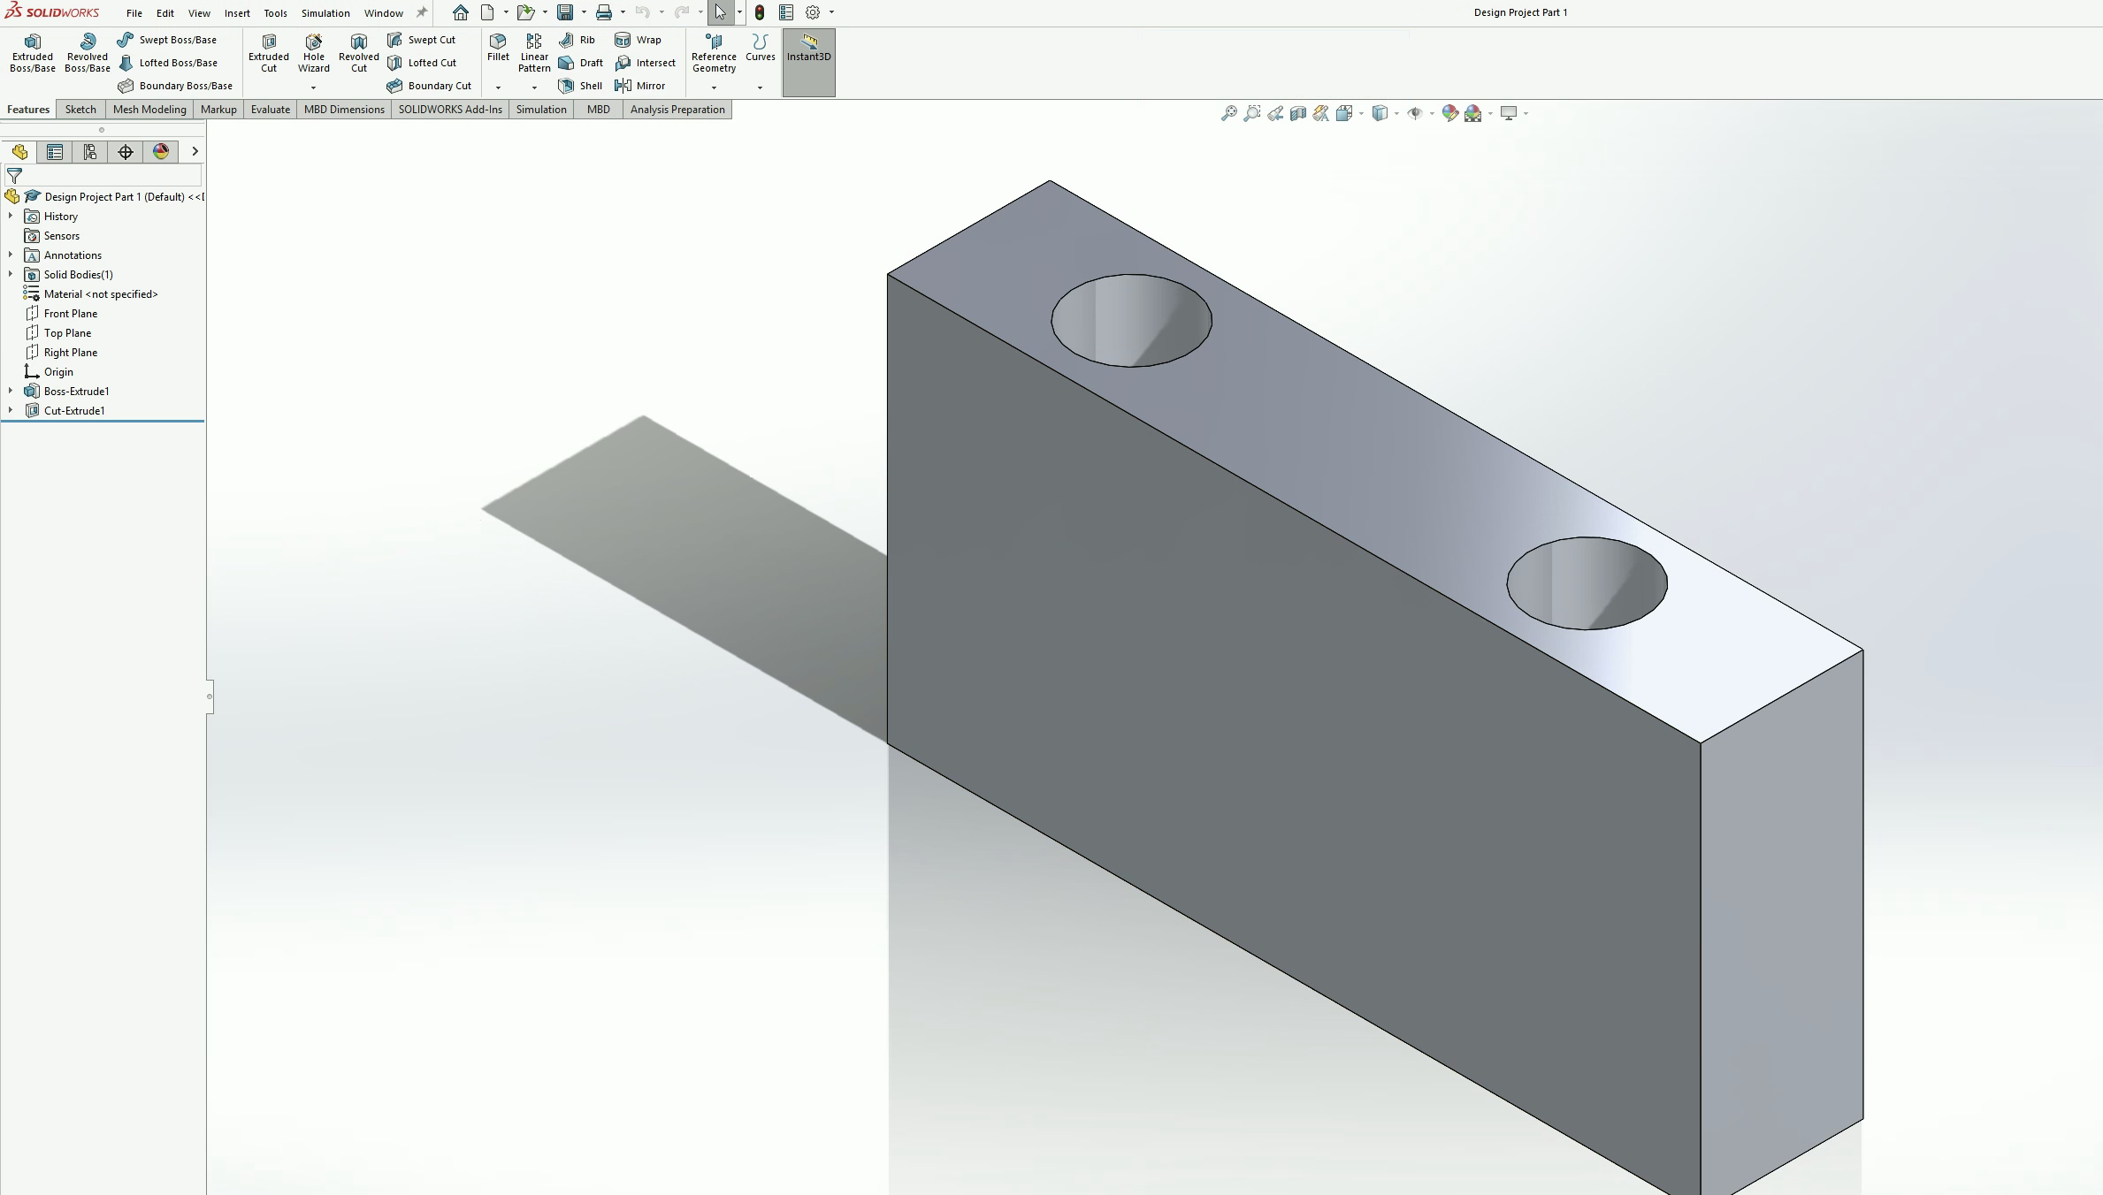Switch to the Evaluate tab
2103x1195 pixels.
click(271, 110)
